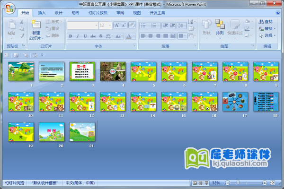Open the Select 选择 dropdown
The width and height of the screenshot is (284, 189).
point(267,35)
